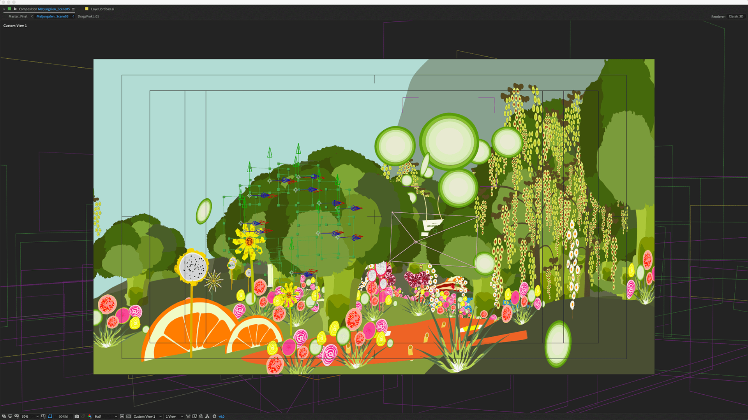Click the Reset Exposure icon
The height and width of the screenshot is (420, 748).
click(x=214, y=416)
